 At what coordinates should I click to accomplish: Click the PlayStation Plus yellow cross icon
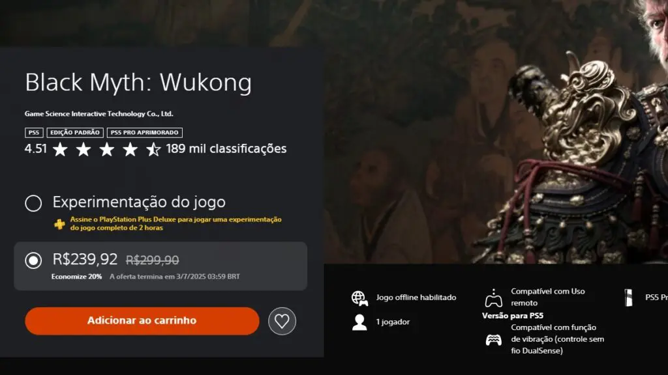coord(59,224)
